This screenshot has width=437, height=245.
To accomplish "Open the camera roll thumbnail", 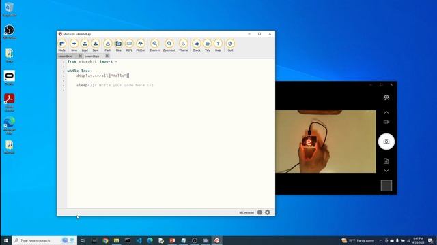I will point(386,186).
